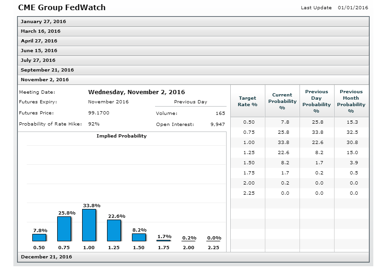
Task: Select the "Current Probability %" column header
Action: coord(282,101)
